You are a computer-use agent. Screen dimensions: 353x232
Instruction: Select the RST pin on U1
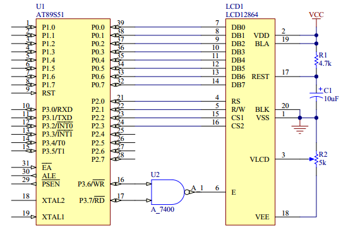point(49,93)
